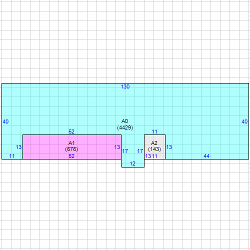Select the 13 dimension inside A1's right edge
This screenshot has height=250, width=250.
[x=117, y=147]
